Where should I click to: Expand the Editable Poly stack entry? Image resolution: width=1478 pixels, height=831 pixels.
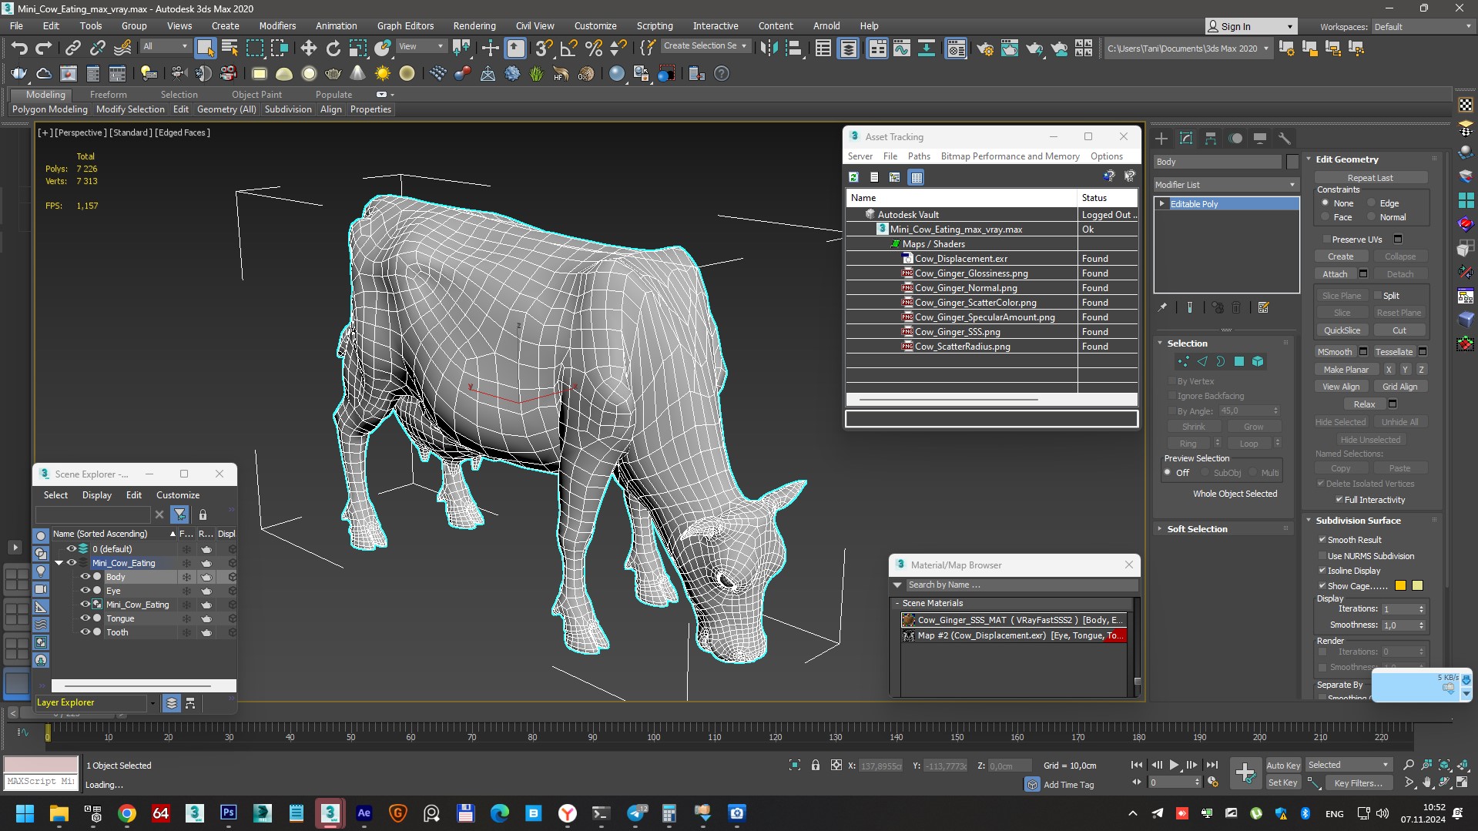1161,204
